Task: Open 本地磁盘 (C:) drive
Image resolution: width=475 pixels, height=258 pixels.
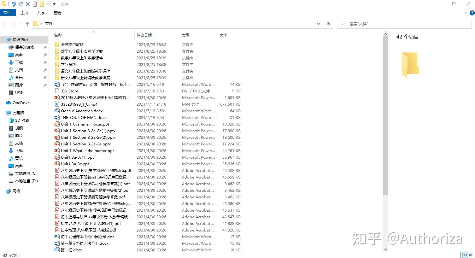Action: tap(26, 173)
